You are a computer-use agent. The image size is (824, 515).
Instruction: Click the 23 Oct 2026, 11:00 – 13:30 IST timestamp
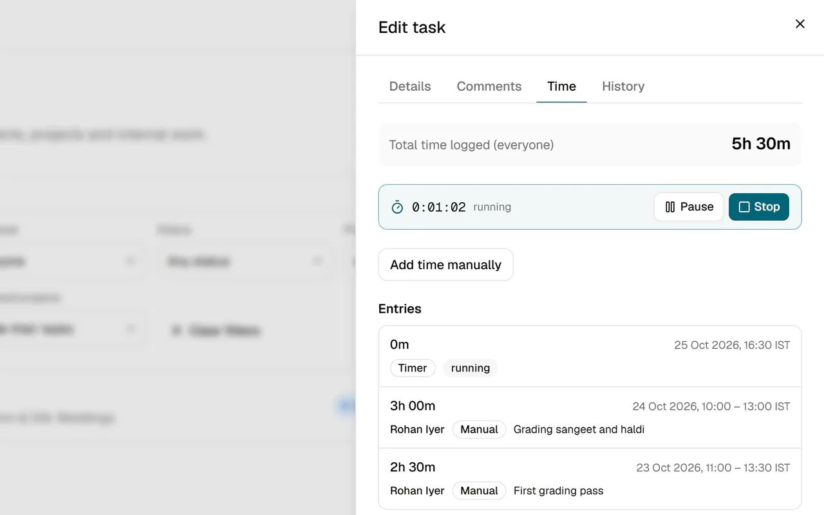point(713,468)
